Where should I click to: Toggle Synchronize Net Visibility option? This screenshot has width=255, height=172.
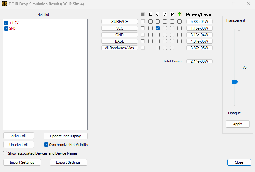pyautogui.click(x=46, y=145)
